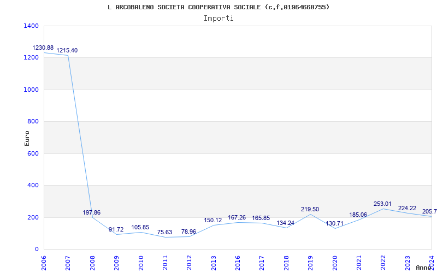
Task: Click the Importi subtitle
Action: pos(218,19)
